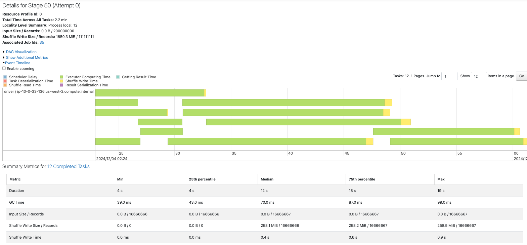Click the Shuffle Write Time row label in the table
527x245 pixels.
coord(25,237)
